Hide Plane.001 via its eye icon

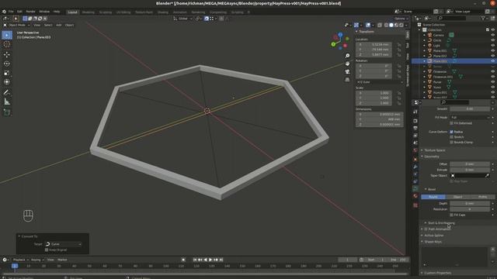[493, 50]
